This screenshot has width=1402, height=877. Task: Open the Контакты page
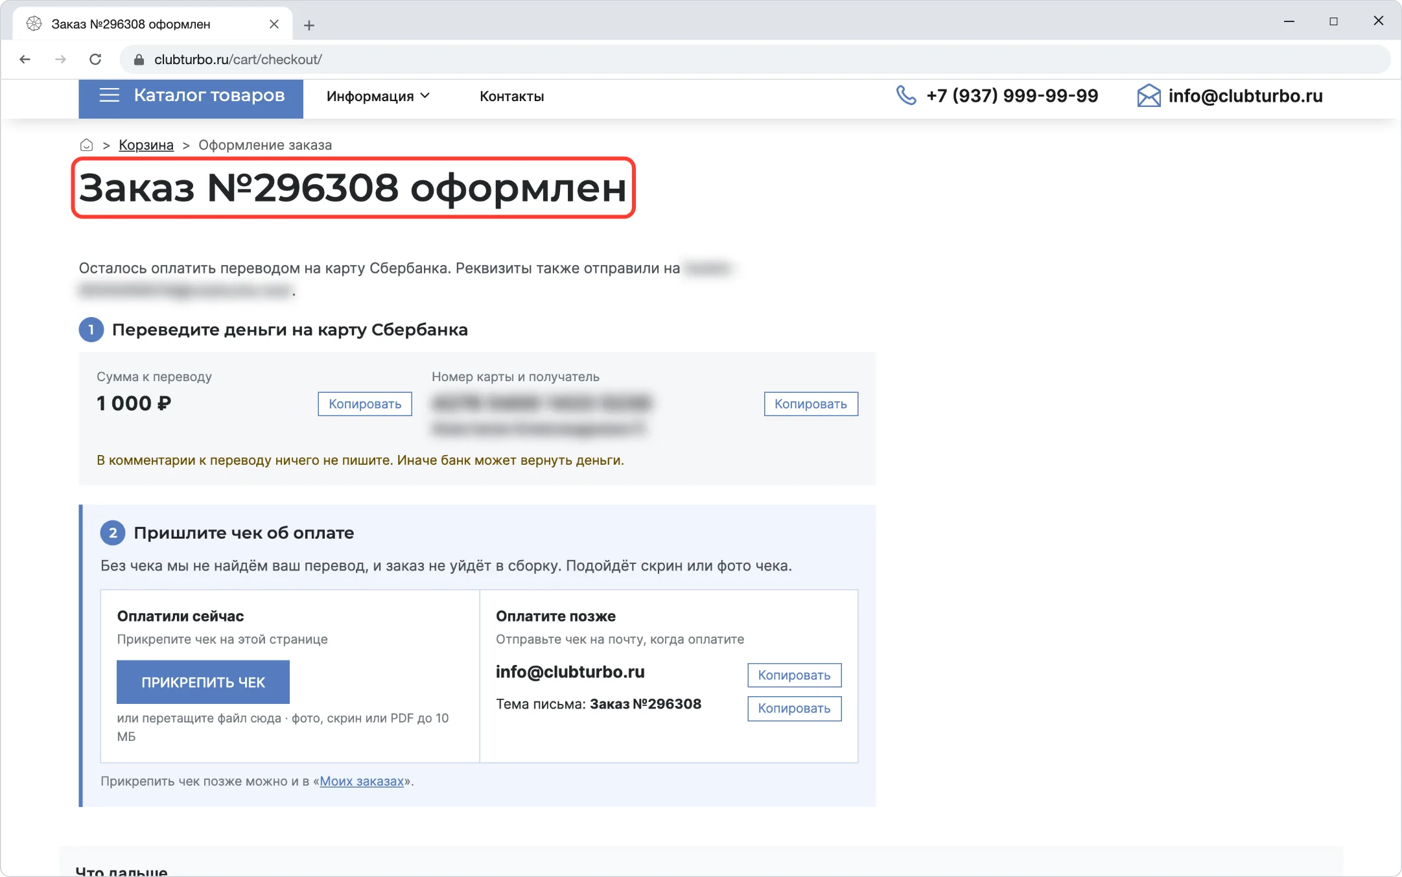click(x=511, y=97)
